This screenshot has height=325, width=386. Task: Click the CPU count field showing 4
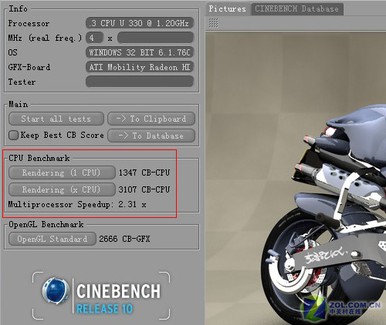tap(94, 38)
